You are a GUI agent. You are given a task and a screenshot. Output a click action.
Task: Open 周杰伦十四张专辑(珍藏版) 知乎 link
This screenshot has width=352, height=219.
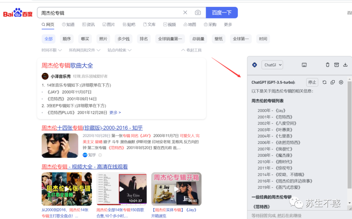(x=92, y=128)
